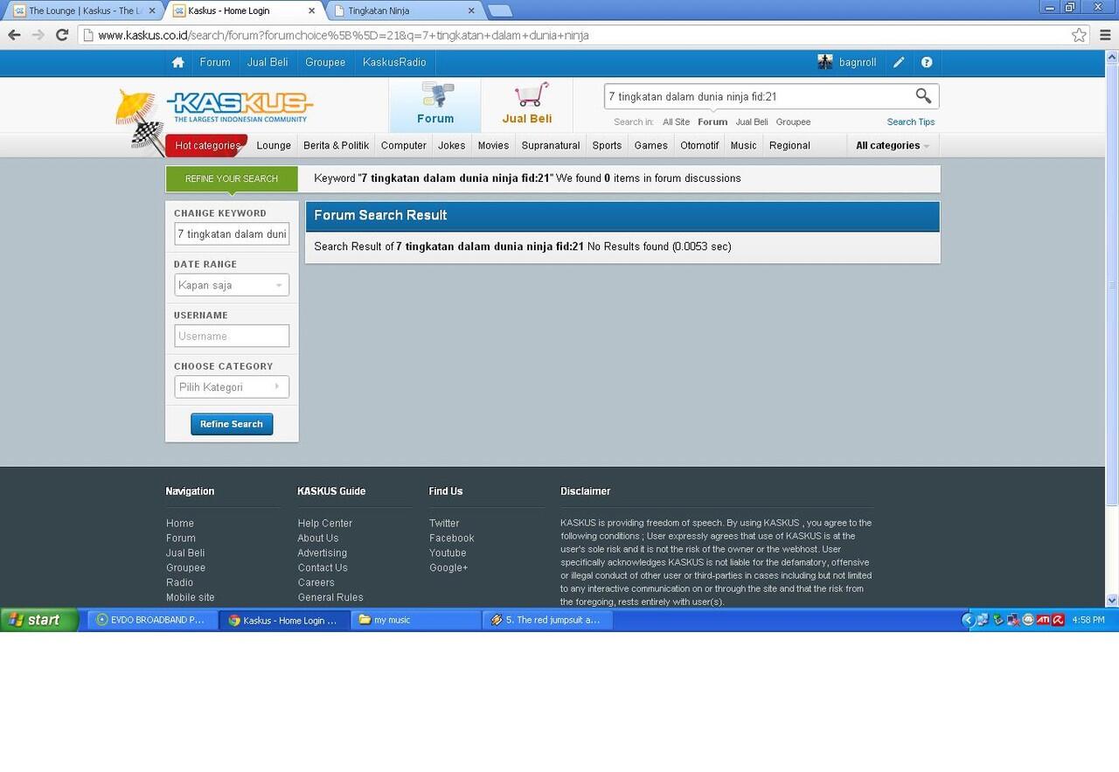This screenshot has width=1119, height=772.
Task: Click the Username input field
Action: [x=232, y=337]
